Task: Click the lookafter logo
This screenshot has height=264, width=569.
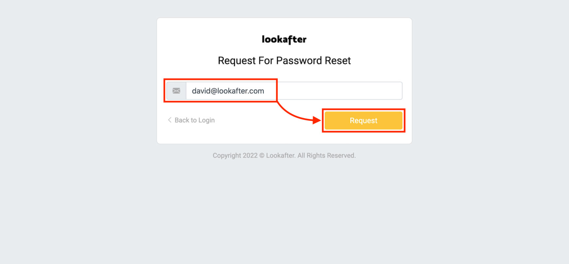Action: [x=284, y=40]
